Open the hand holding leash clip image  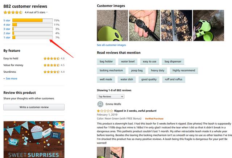144,25
